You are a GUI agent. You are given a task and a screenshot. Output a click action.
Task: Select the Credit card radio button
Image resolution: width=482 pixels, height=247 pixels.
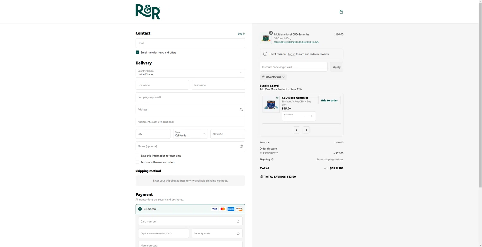(x=140, y=209)
